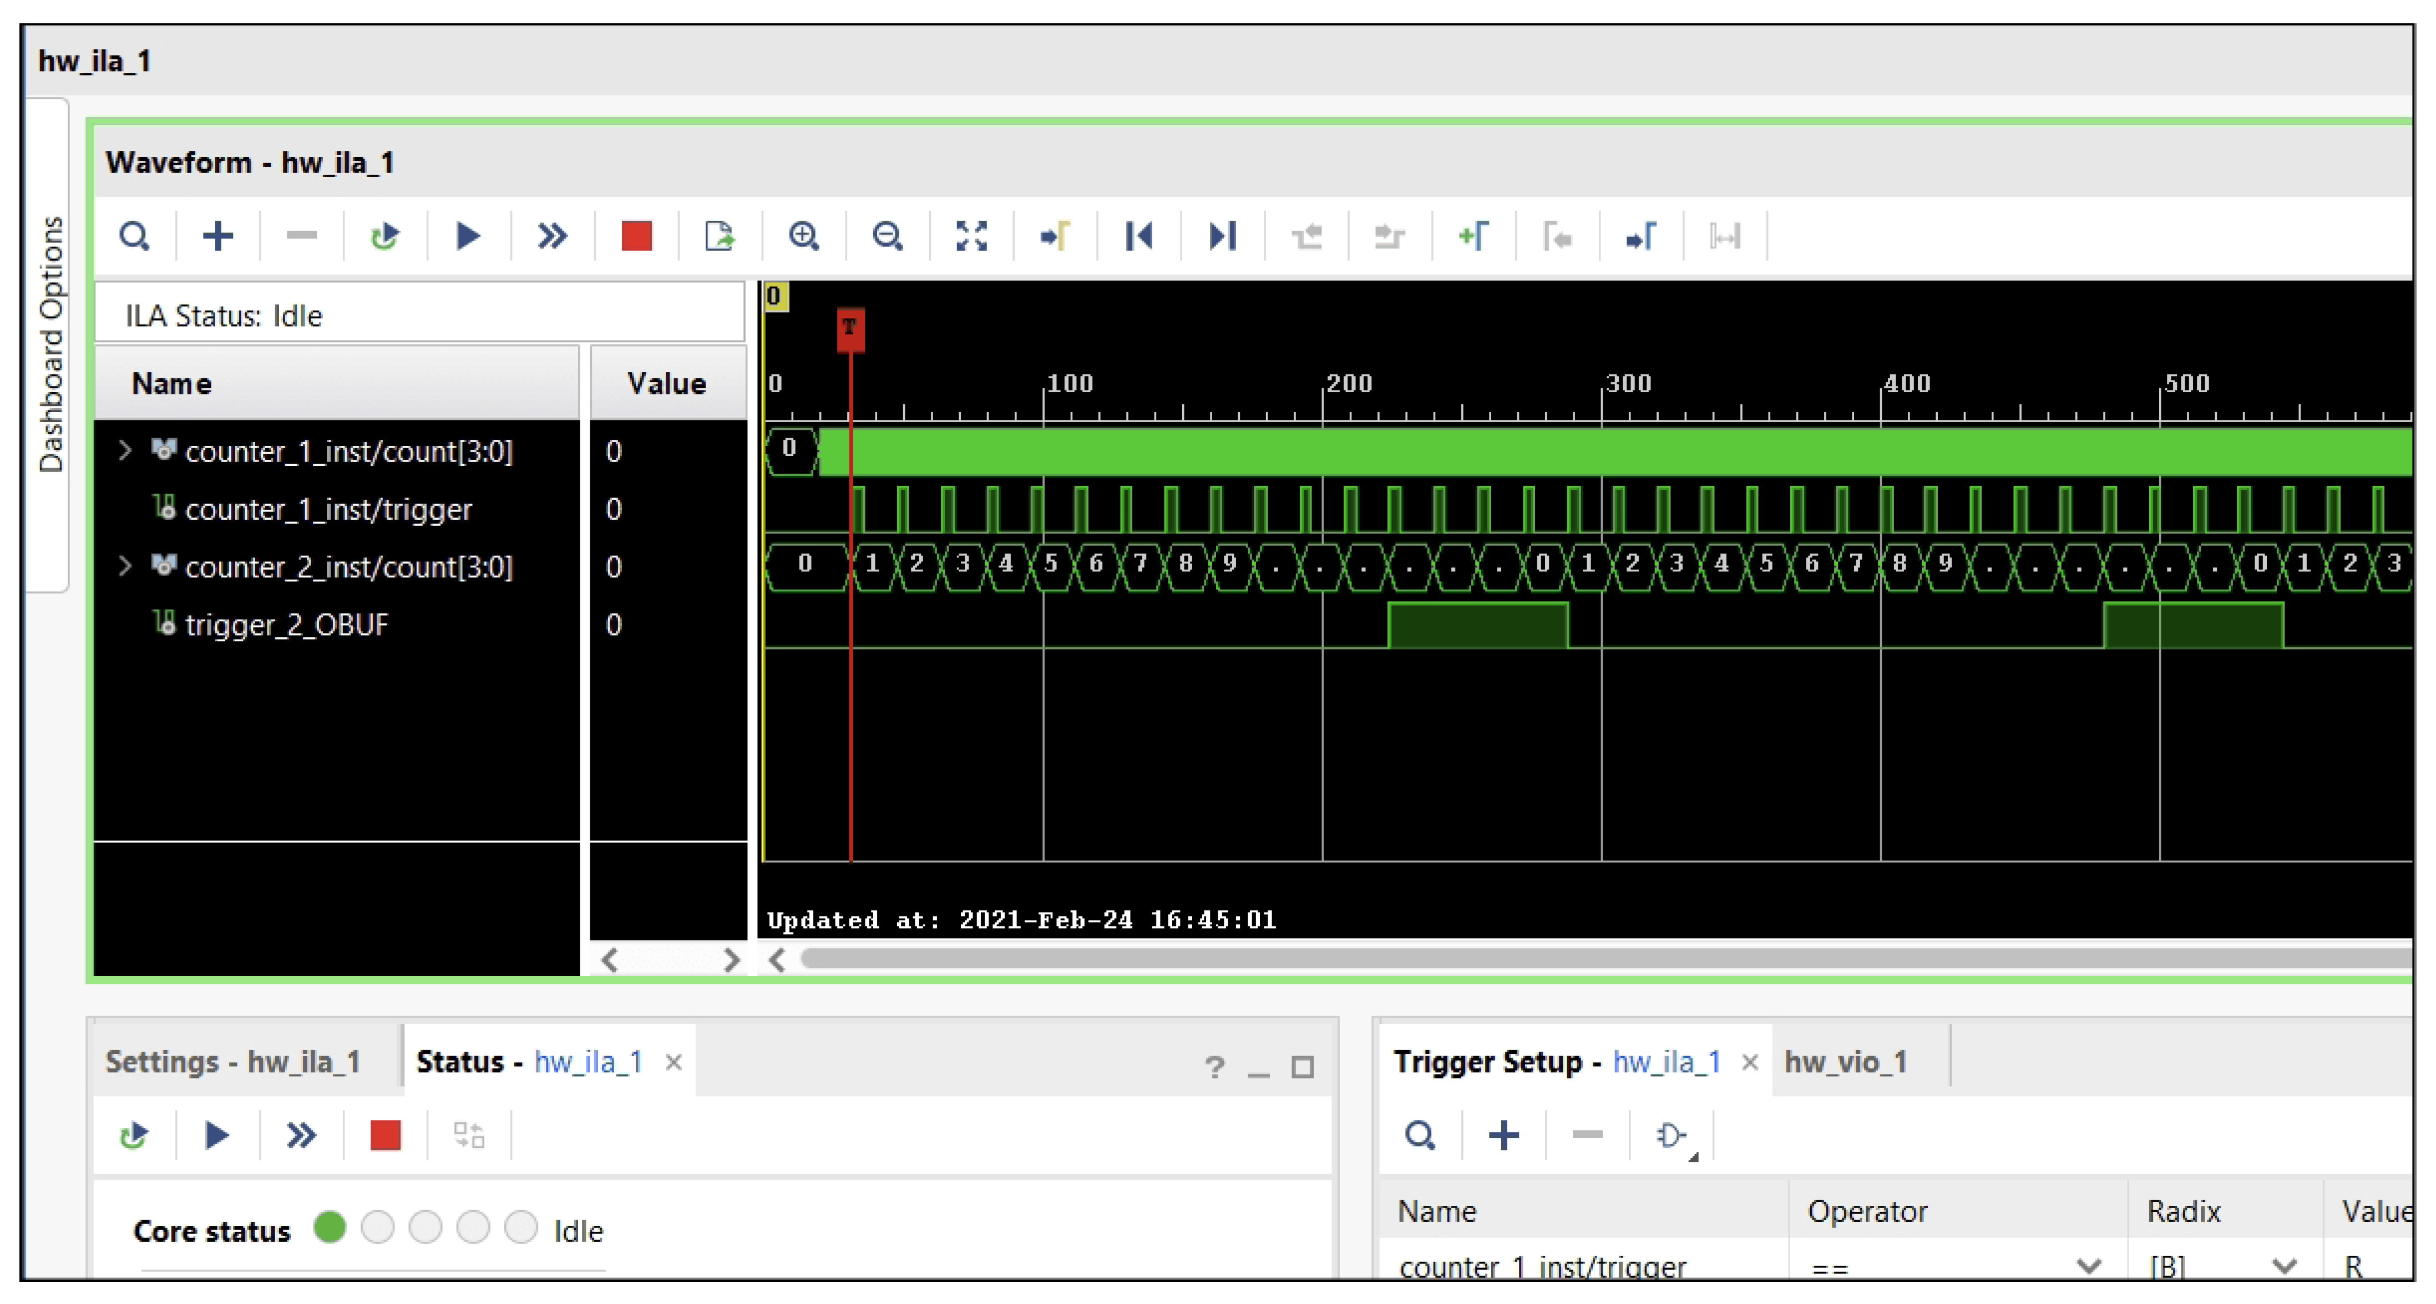Click the Zoom In magnifier icon

point(804,236)
